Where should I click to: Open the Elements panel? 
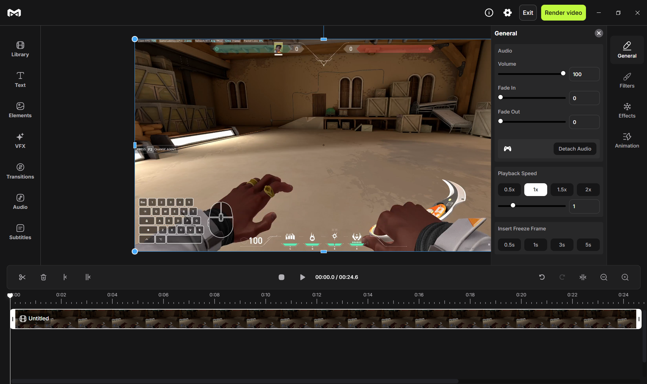pos(20,110)
